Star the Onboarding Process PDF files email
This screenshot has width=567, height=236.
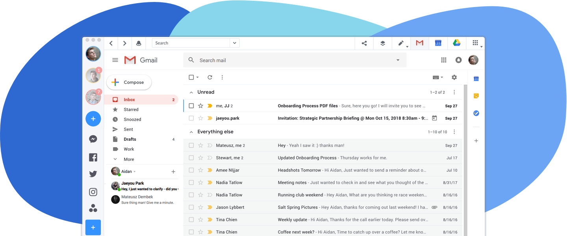200,106
